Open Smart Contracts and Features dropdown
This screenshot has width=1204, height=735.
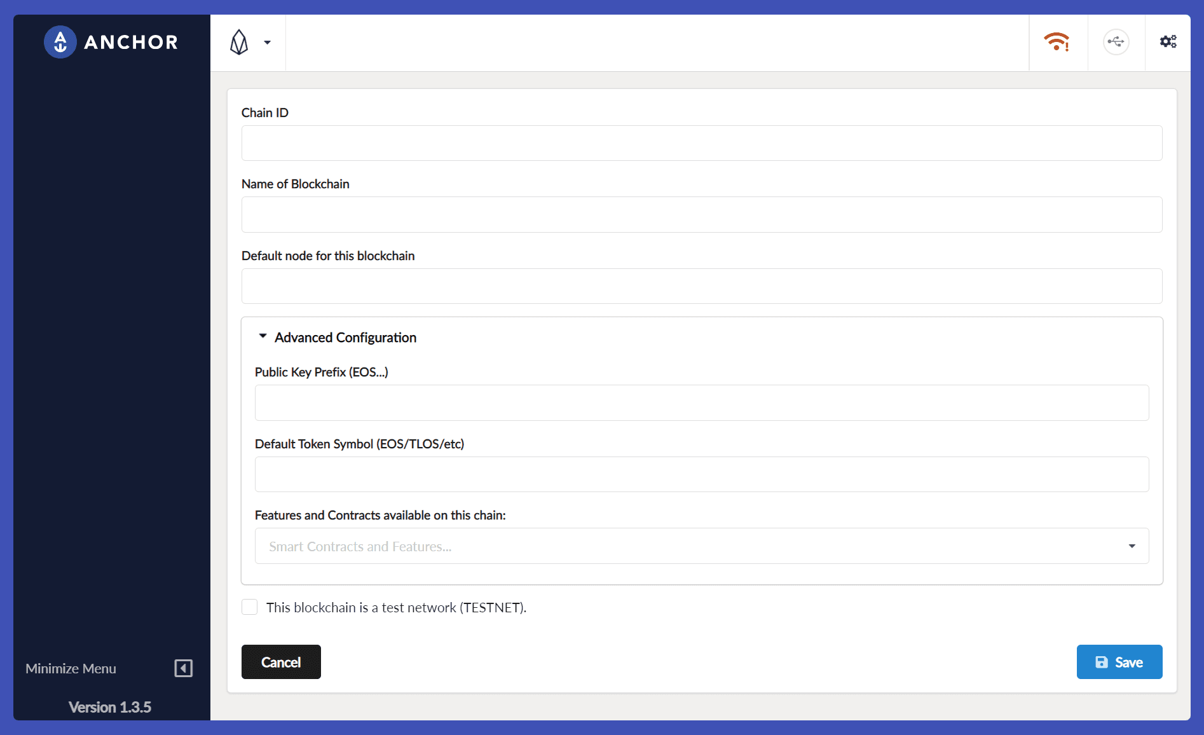point(702,546)
